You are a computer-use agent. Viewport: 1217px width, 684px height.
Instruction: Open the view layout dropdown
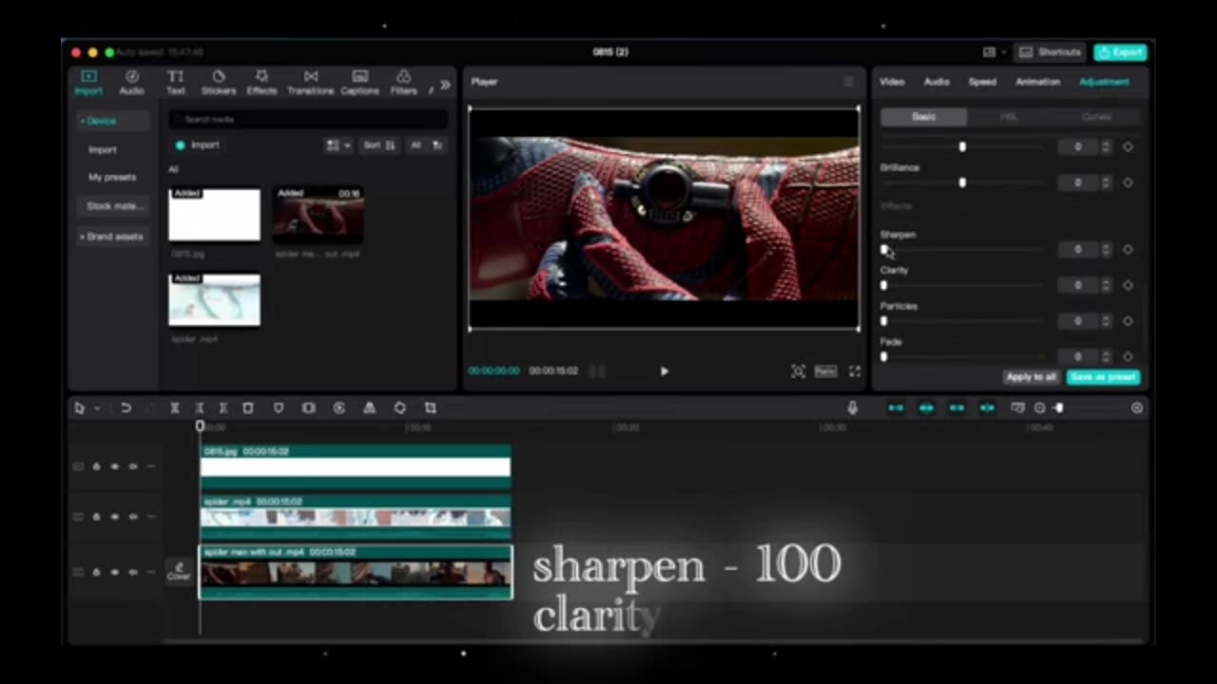[338, 145]
